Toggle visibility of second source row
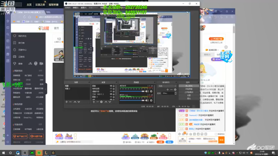Viewport: 278px width, 156px height. pos(111,89)
